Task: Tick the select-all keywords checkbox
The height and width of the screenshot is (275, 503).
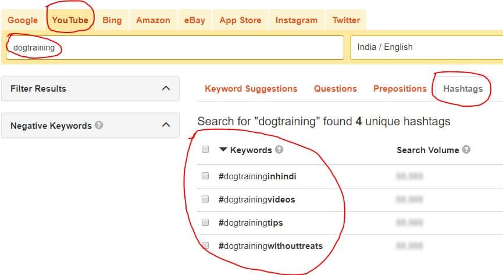Action: [x=205, y=149]
